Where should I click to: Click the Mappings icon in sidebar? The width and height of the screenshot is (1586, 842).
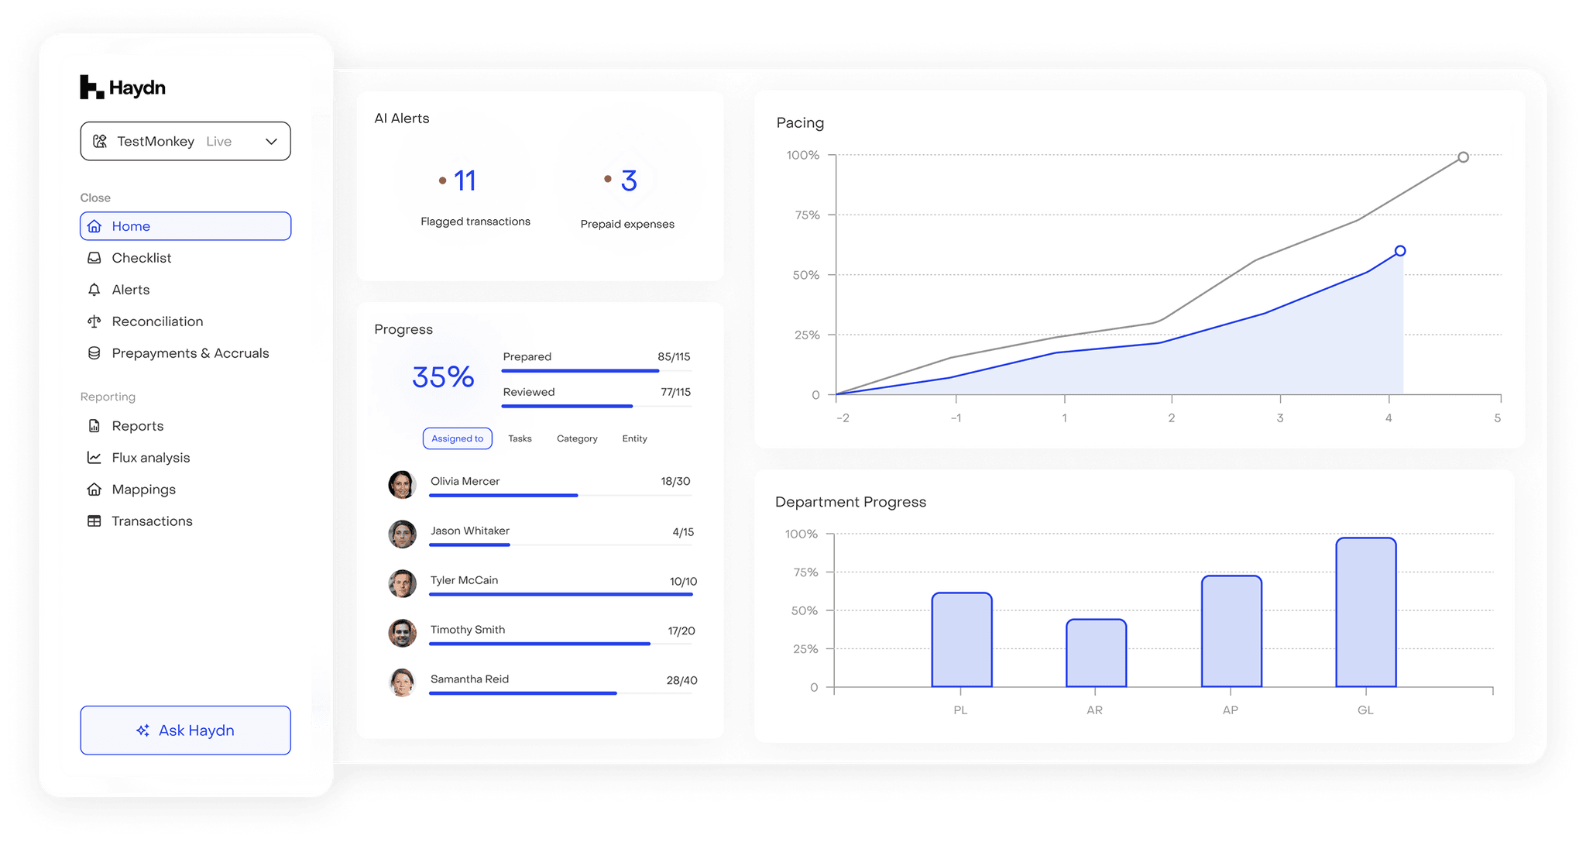pos(94,490)
